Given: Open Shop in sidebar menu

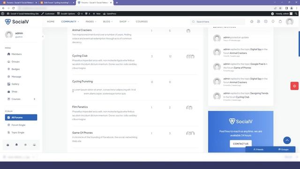Looking at the screenshot, I should (x=15, y=92).
